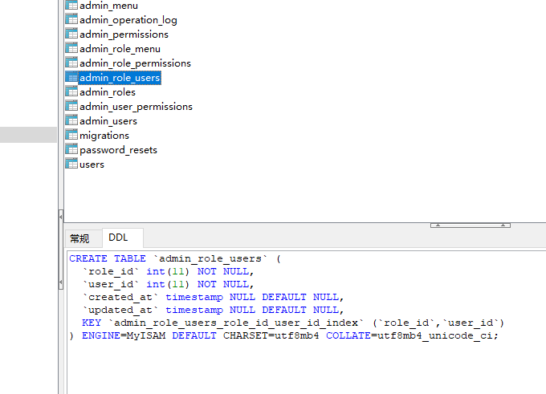The width and height of the screenshot is (546, 394).
Task: Click the migrations table icon
Action: pyautogui.click(x=71, y=135)
